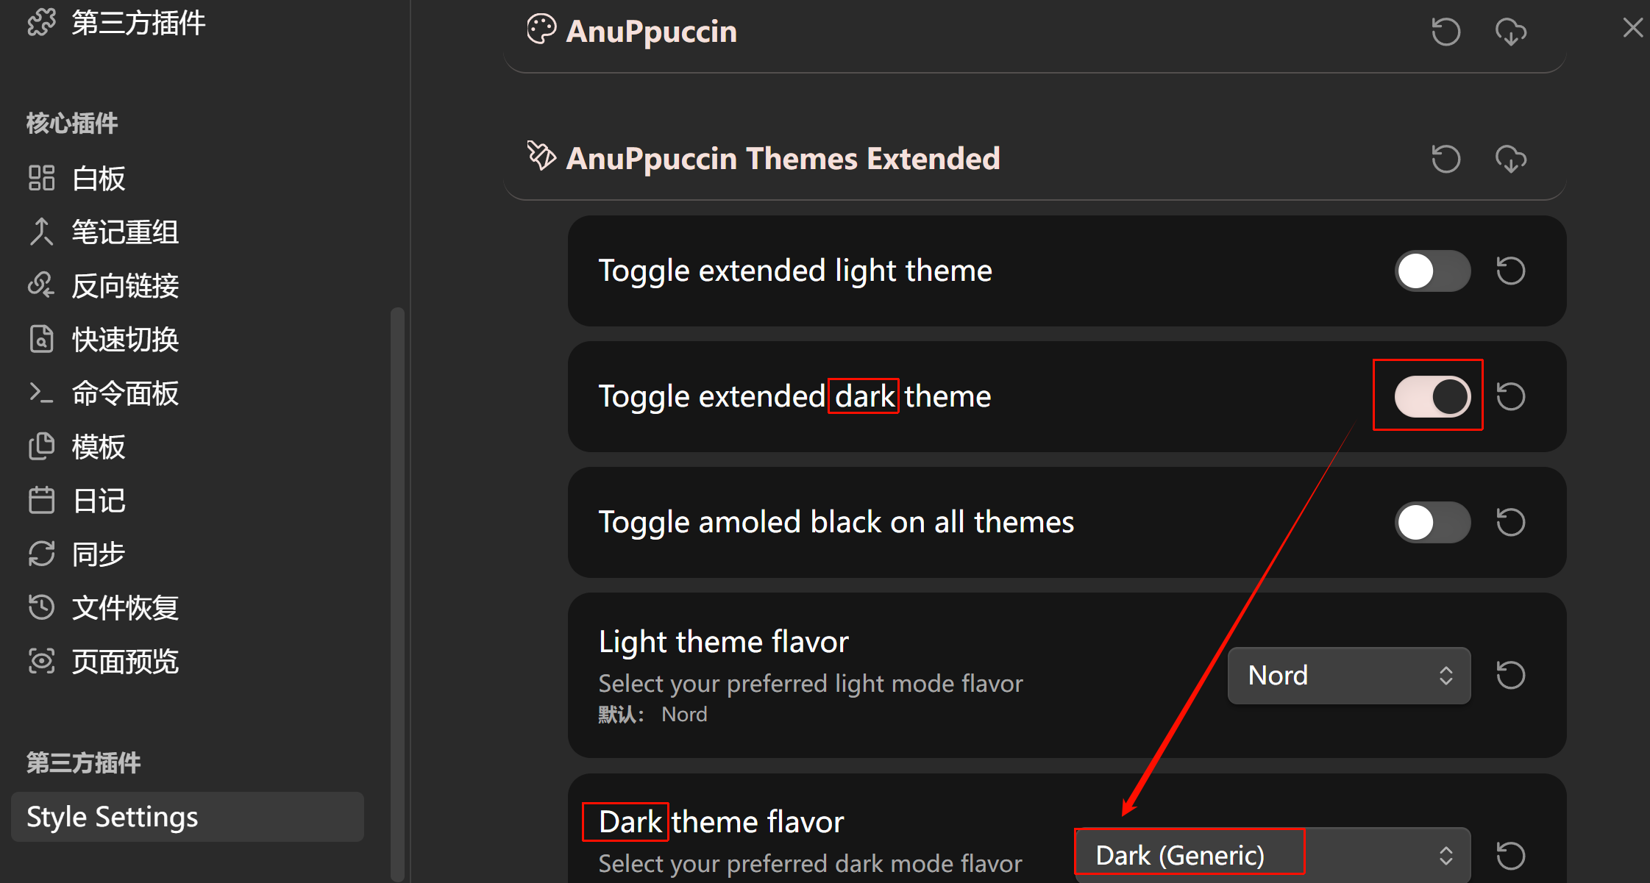
Task: Open the Dark (Generic) flavor dropdown
Action: 1273,855
